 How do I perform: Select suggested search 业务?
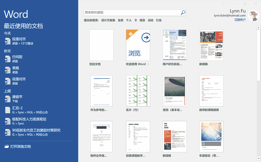pyautogui.click(x=121, y=20)
